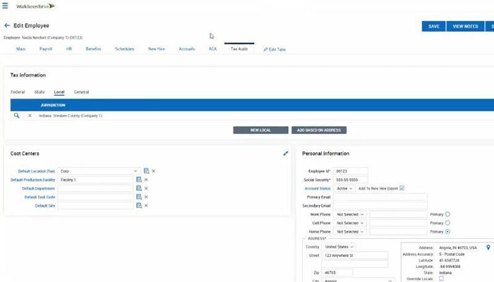Click the map pin icon beside Address

pos(488,247)
